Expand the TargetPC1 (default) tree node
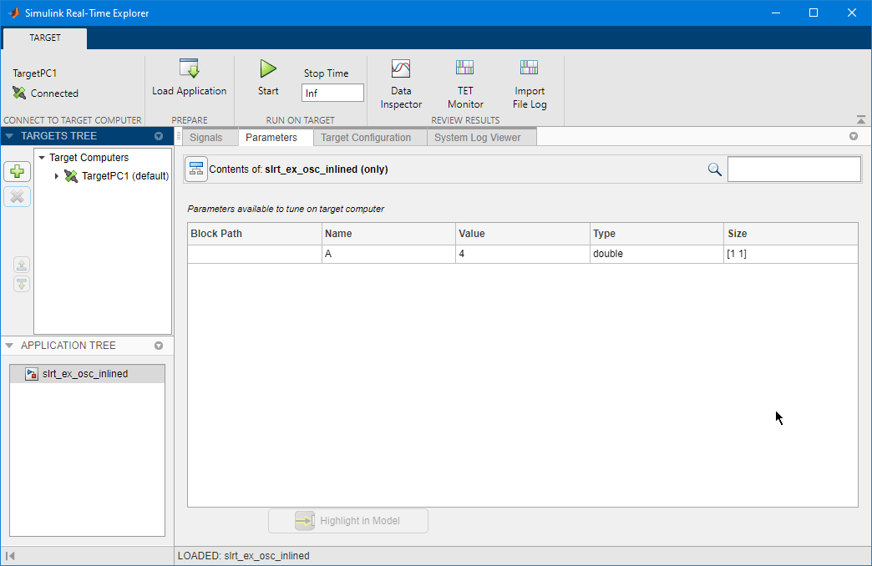 [56, 175]
